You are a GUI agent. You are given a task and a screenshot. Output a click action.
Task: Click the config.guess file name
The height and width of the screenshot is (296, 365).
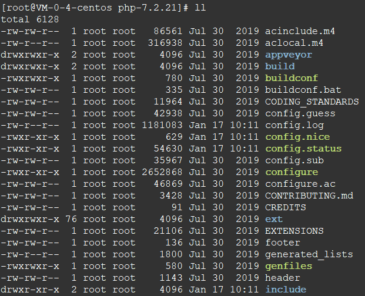click(x=300, y=114)
